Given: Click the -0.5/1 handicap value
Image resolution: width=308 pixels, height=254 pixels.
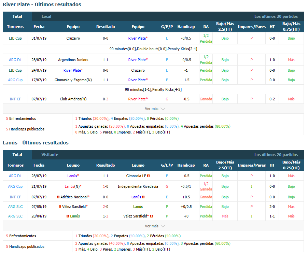Looking at the screenshot, I should pyautogui.click(x=186, y=186).
